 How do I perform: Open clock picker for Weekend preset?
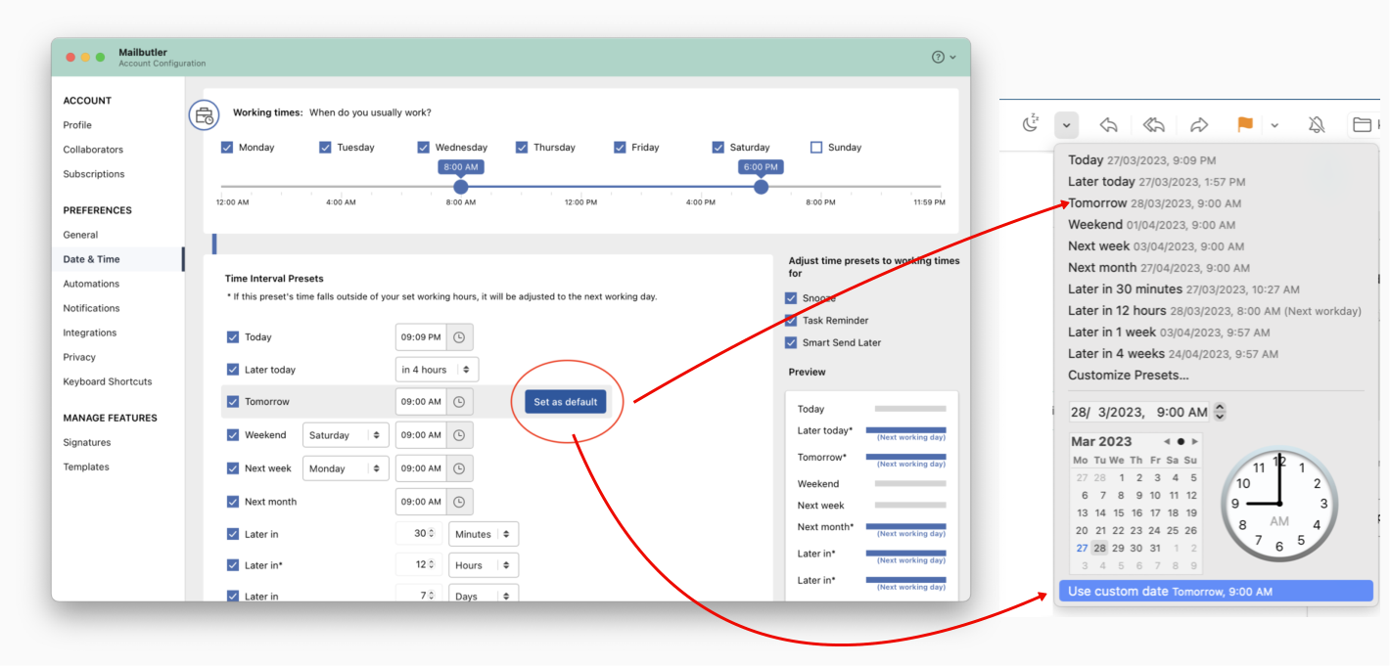(459, 435)
